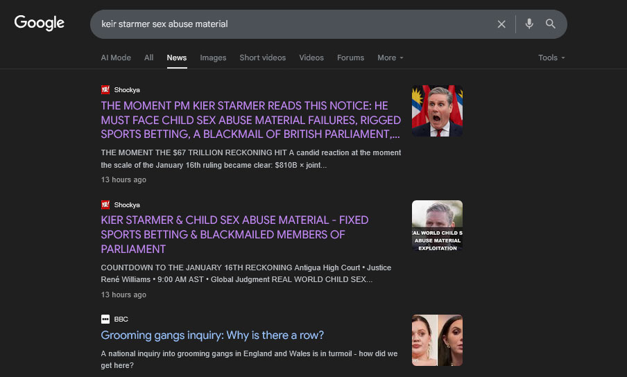Open 'KIER STARMER & CHILD SEX ABUSE' headline
627x377 pixels.
(234, 234)
